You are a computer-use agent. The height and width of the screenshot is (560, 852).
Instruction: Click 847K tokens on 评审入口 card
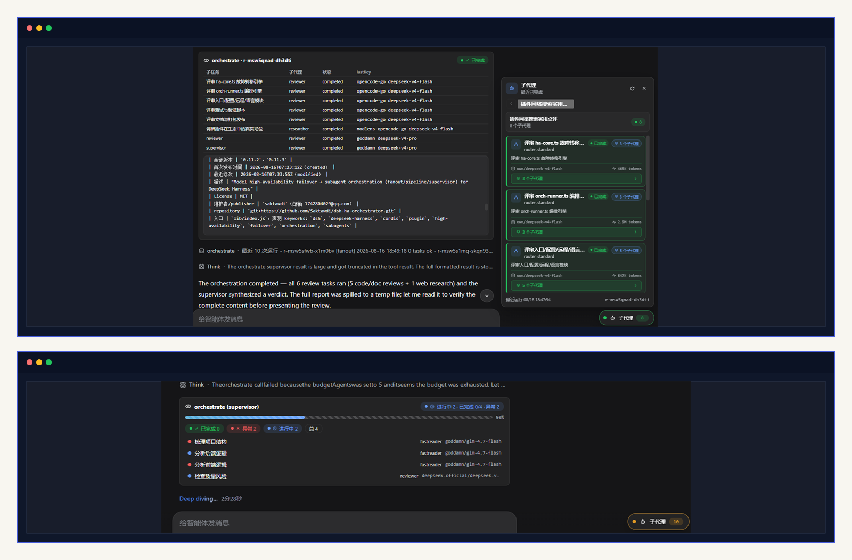click(627, 276)
